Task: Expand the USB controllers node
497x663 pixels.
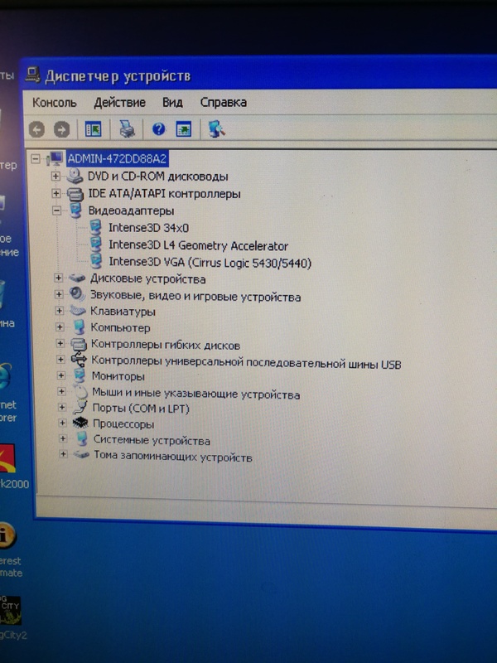Action: point(60,360)
